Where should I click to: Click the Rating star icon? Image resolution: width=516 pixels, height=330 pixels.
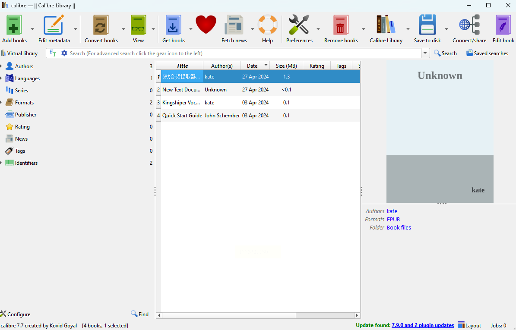click(x=9, y=126)
